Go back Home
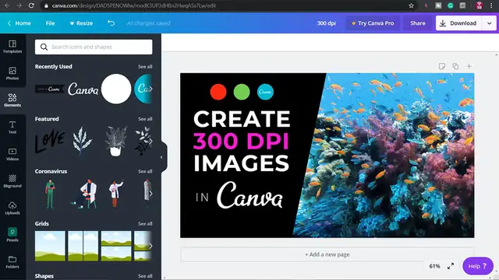 19,23
